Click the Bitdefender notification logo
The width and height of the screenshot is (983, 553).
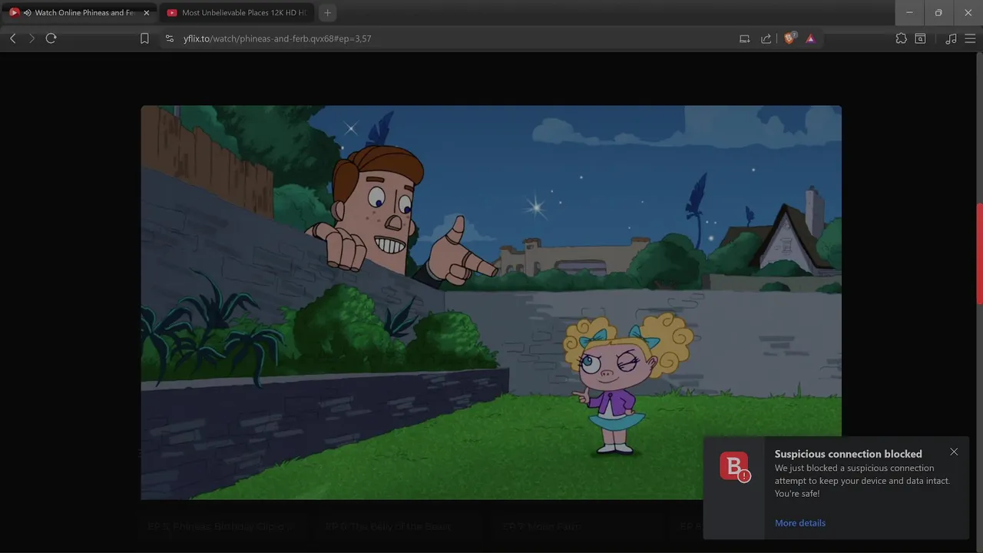(734, 467)
